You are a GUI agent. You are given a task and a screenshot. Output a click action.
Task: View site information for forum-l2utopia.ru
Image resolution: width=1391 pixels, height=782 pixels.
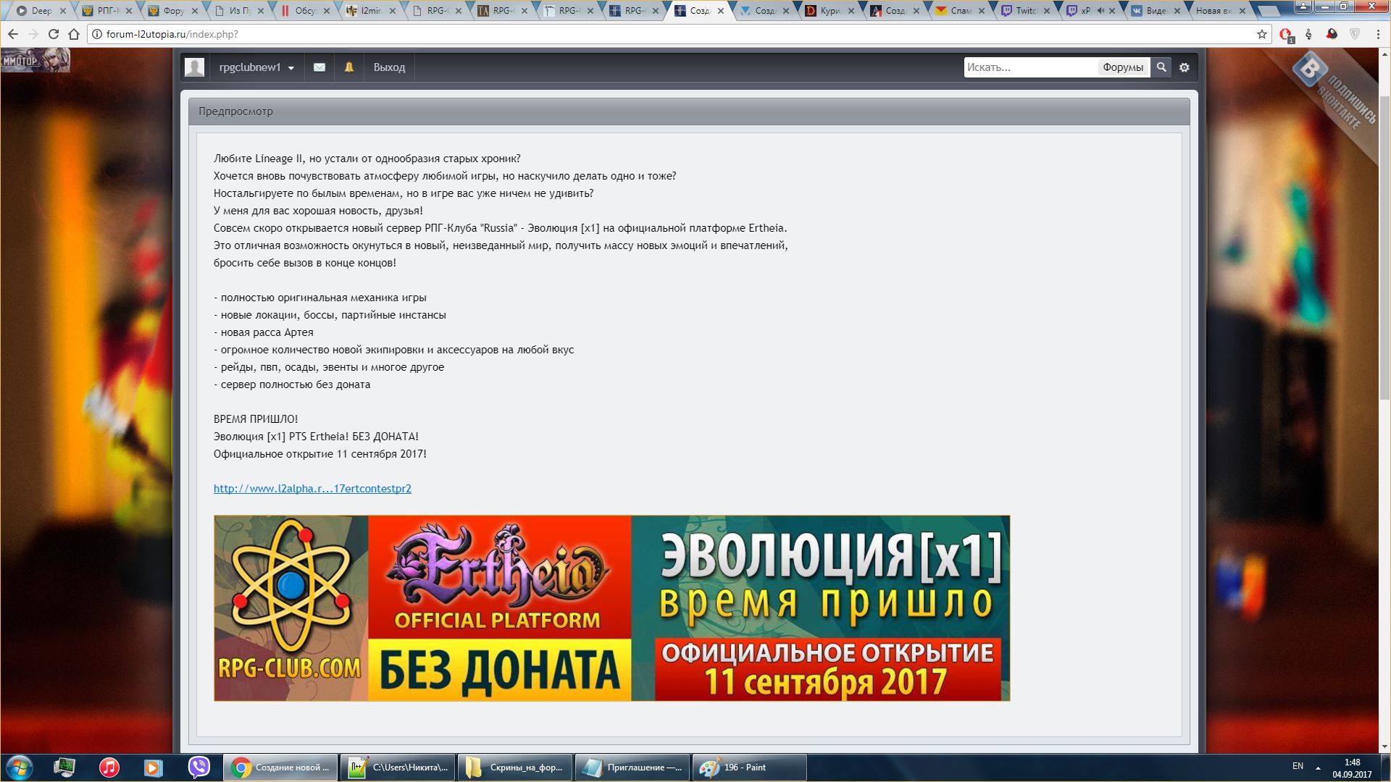[97, 34]
